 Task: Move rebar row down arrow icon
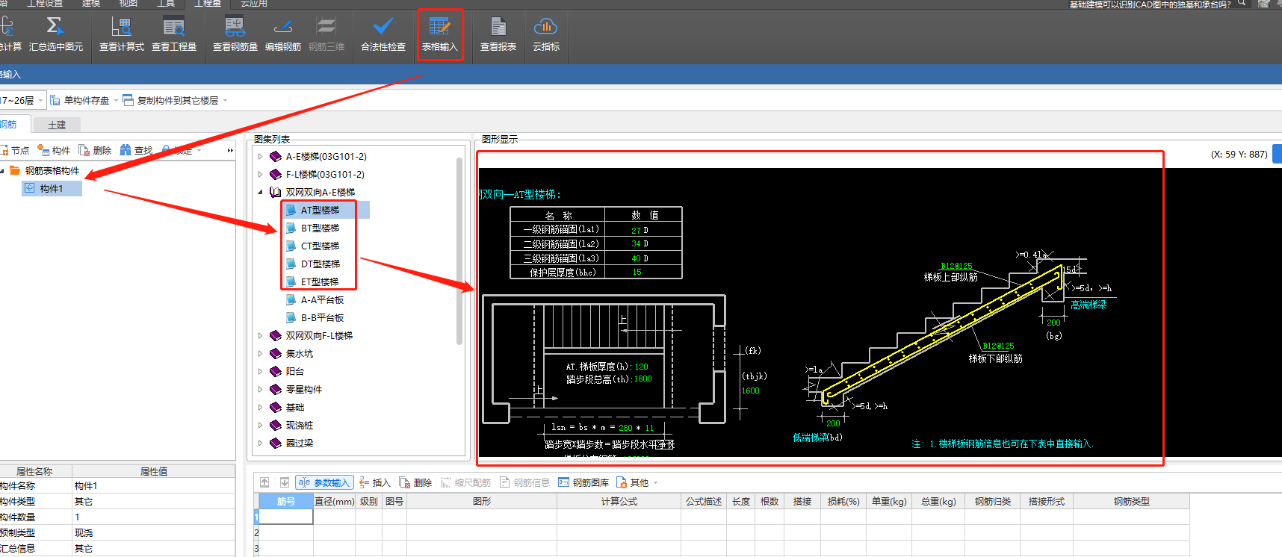(285, 482)
